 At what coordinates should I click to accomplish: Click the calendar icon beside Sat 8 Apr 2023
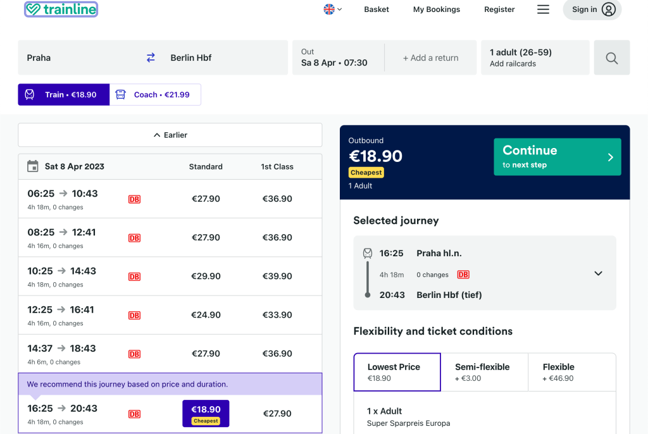(33, 166)
